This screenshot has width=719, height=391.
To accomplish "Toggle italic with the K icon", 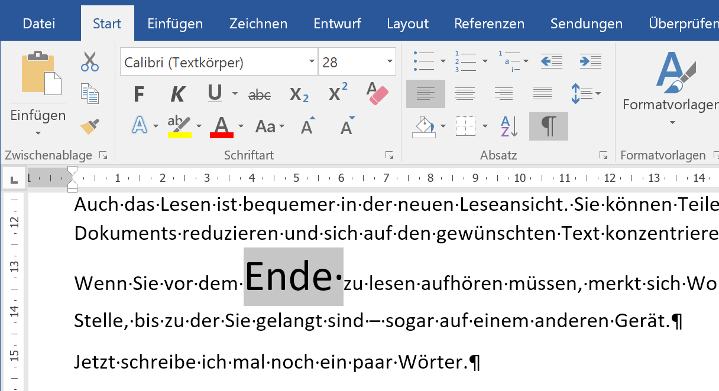I will pos(177,93).
